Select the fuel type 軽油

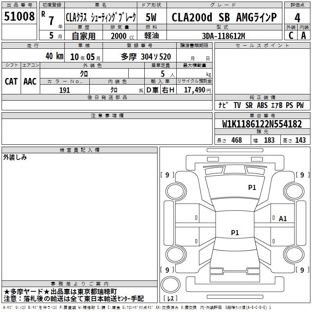pos(152,35)
